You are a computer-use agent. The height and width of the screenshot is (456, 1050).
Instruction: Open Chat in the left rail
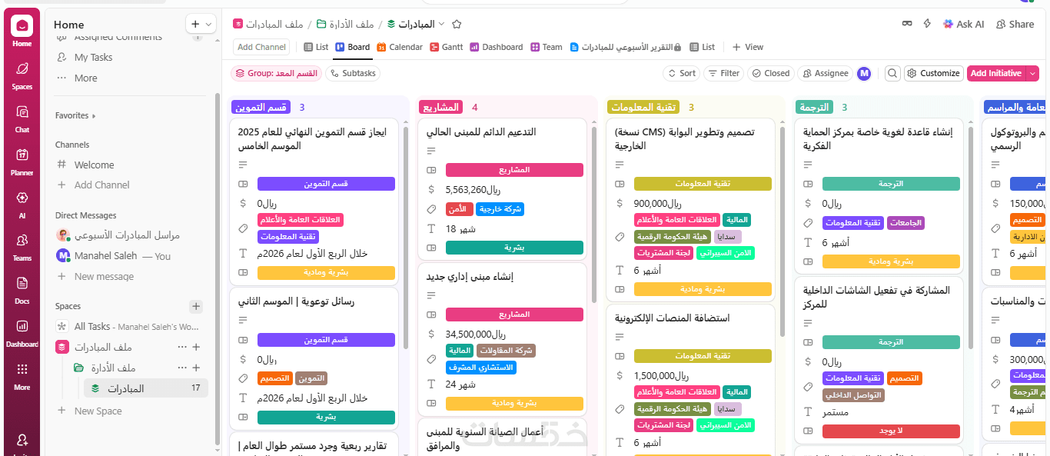click(x=22, y=118)
